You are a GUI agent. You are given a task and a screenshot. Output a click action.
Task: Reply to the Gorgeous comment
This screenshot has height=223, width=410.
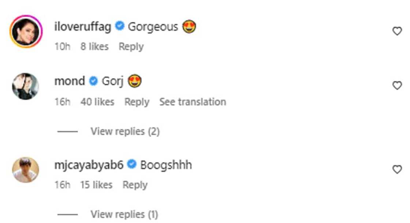point(131,47)
